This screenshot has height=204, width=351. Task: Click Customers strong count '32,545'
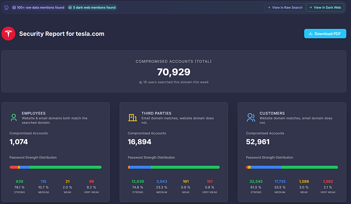click(256, 181)
